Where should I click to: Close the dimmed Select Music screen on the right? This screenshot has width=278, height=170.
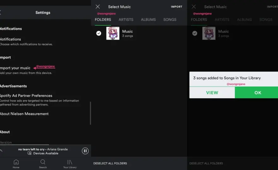(194, 7)
